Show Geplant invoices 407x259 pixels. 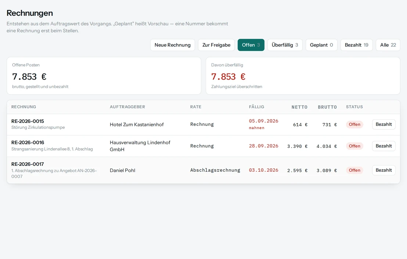(321, 45)
